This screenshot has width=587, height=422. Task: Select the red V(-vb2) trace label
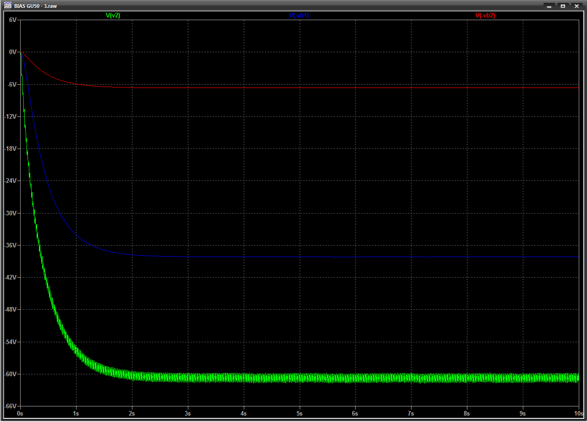485,15
